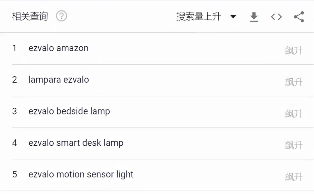Open the embed code icon
314x194 pixels.
[276, 17]
